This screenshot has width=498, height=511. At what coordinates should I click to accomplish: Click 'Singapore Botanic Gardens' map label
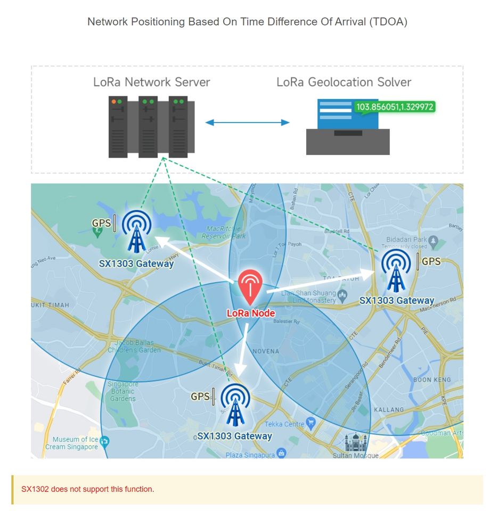[123, 391]
